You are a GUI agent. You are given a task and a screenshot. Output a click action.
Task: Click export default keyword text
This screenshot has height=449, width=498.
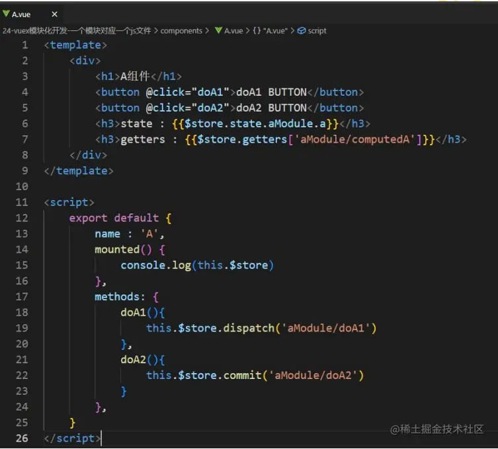click(x=114, y=218)
